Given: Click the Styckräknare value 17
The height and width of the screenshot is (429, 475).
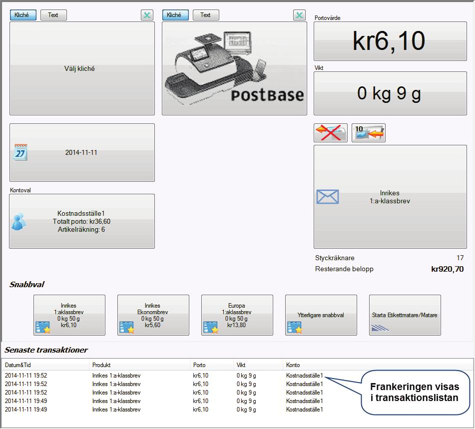Looking at the screenshot, I should click(x=460, y=258).
